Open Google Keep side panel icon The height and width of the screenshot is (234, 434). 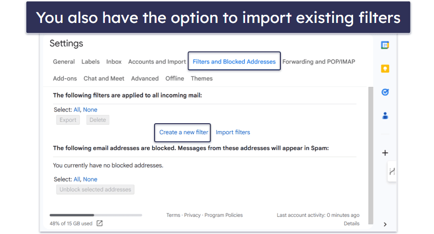tap(385, 68)
